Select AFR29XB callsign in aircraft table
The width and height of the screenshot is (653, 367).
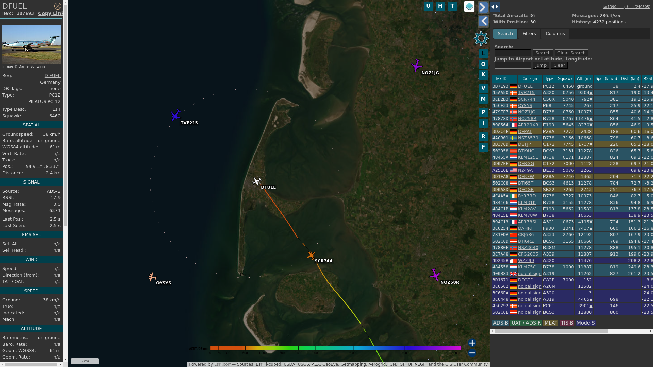click(528, 125)
